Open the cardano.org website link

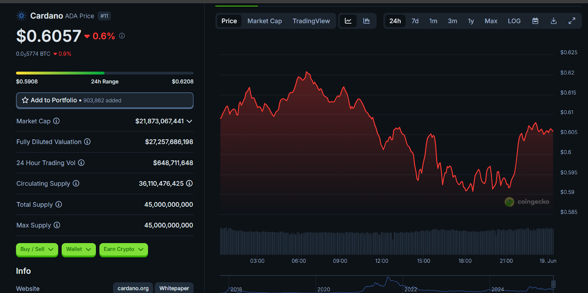[x=133, y=288]
